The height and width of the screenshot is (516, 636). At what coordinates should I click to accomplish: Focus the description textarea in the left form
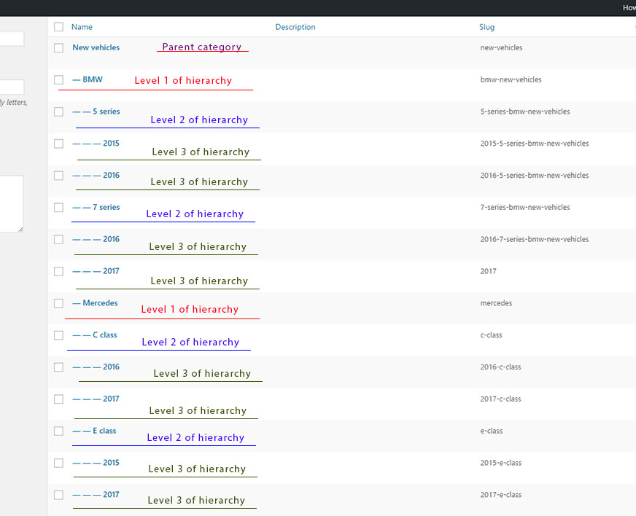(12, 204)
